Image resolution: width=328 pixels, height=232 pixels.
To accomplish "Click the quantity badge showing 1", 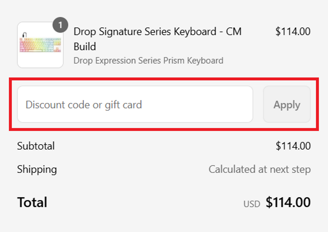I will point(60,25).
